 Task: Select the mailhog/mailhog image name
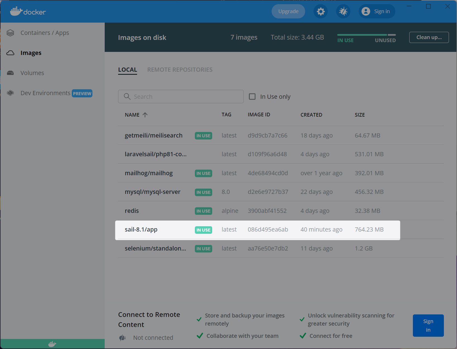point(149,173)
